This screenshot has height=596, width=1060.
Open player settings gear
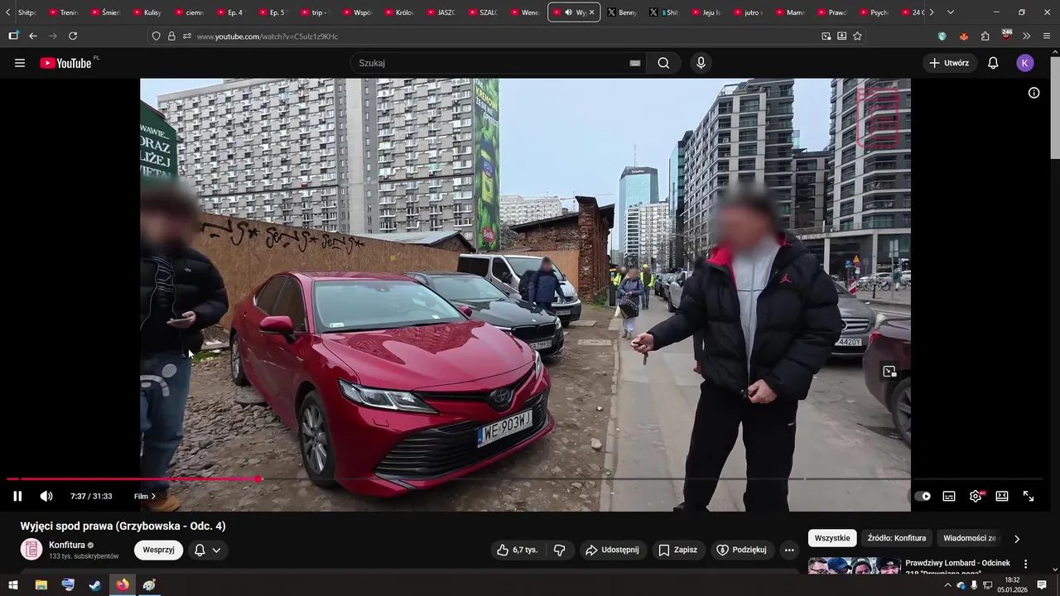point(976,496)
